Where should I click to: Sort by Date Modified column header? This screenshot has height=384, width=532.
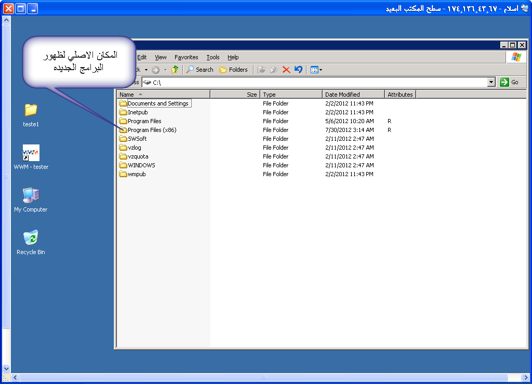click(x=353, y=94)
